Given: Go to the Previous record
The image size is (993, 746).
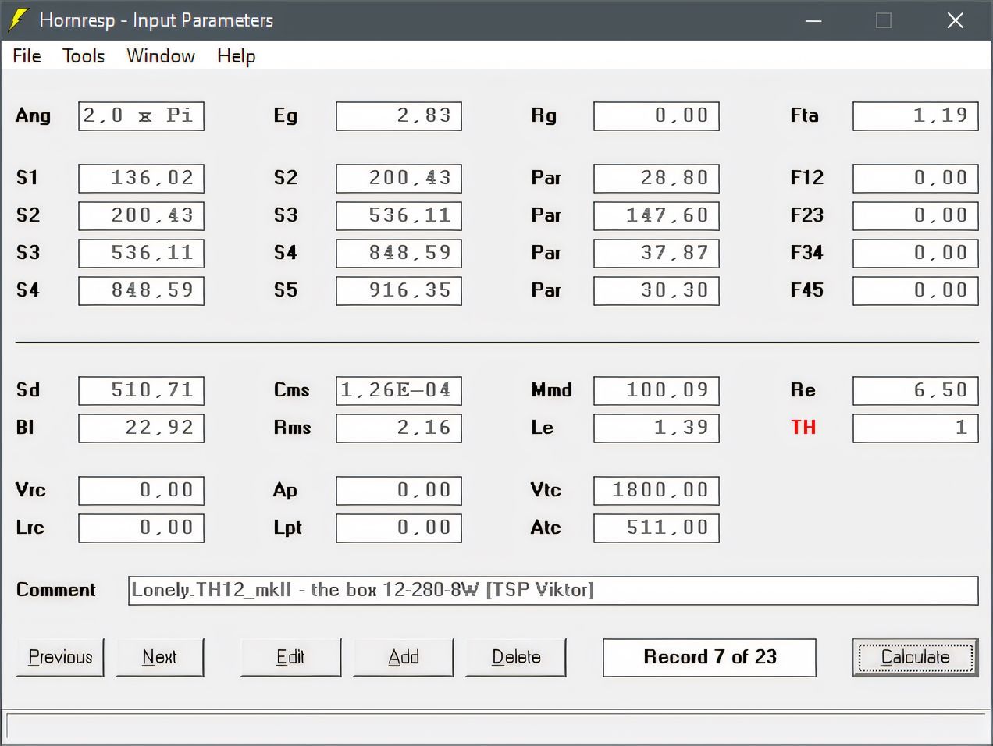Looking at the screenshot, I should tap(60, 657).
